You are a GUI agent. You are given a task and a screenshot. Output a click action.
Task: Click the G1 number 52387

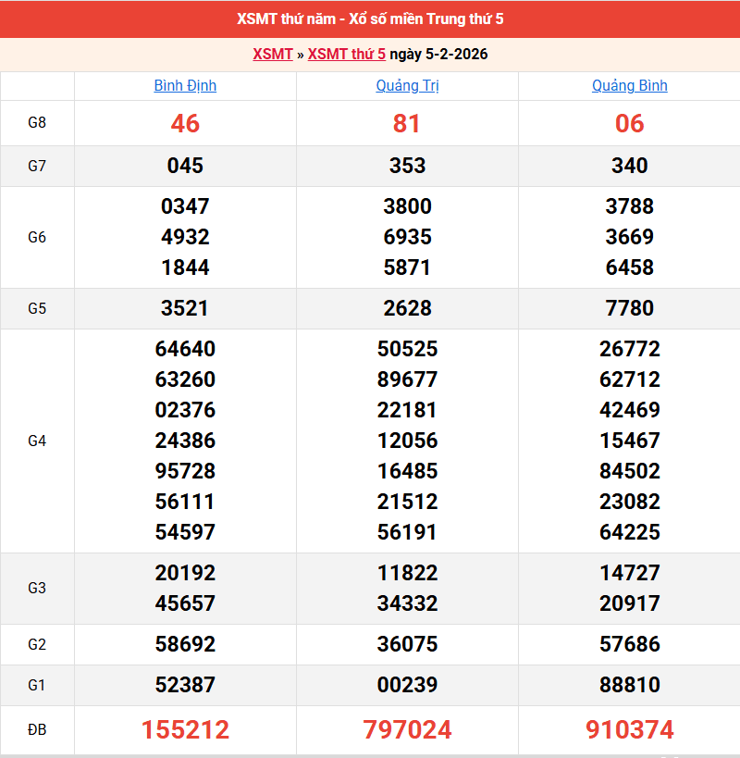[185, 685]
